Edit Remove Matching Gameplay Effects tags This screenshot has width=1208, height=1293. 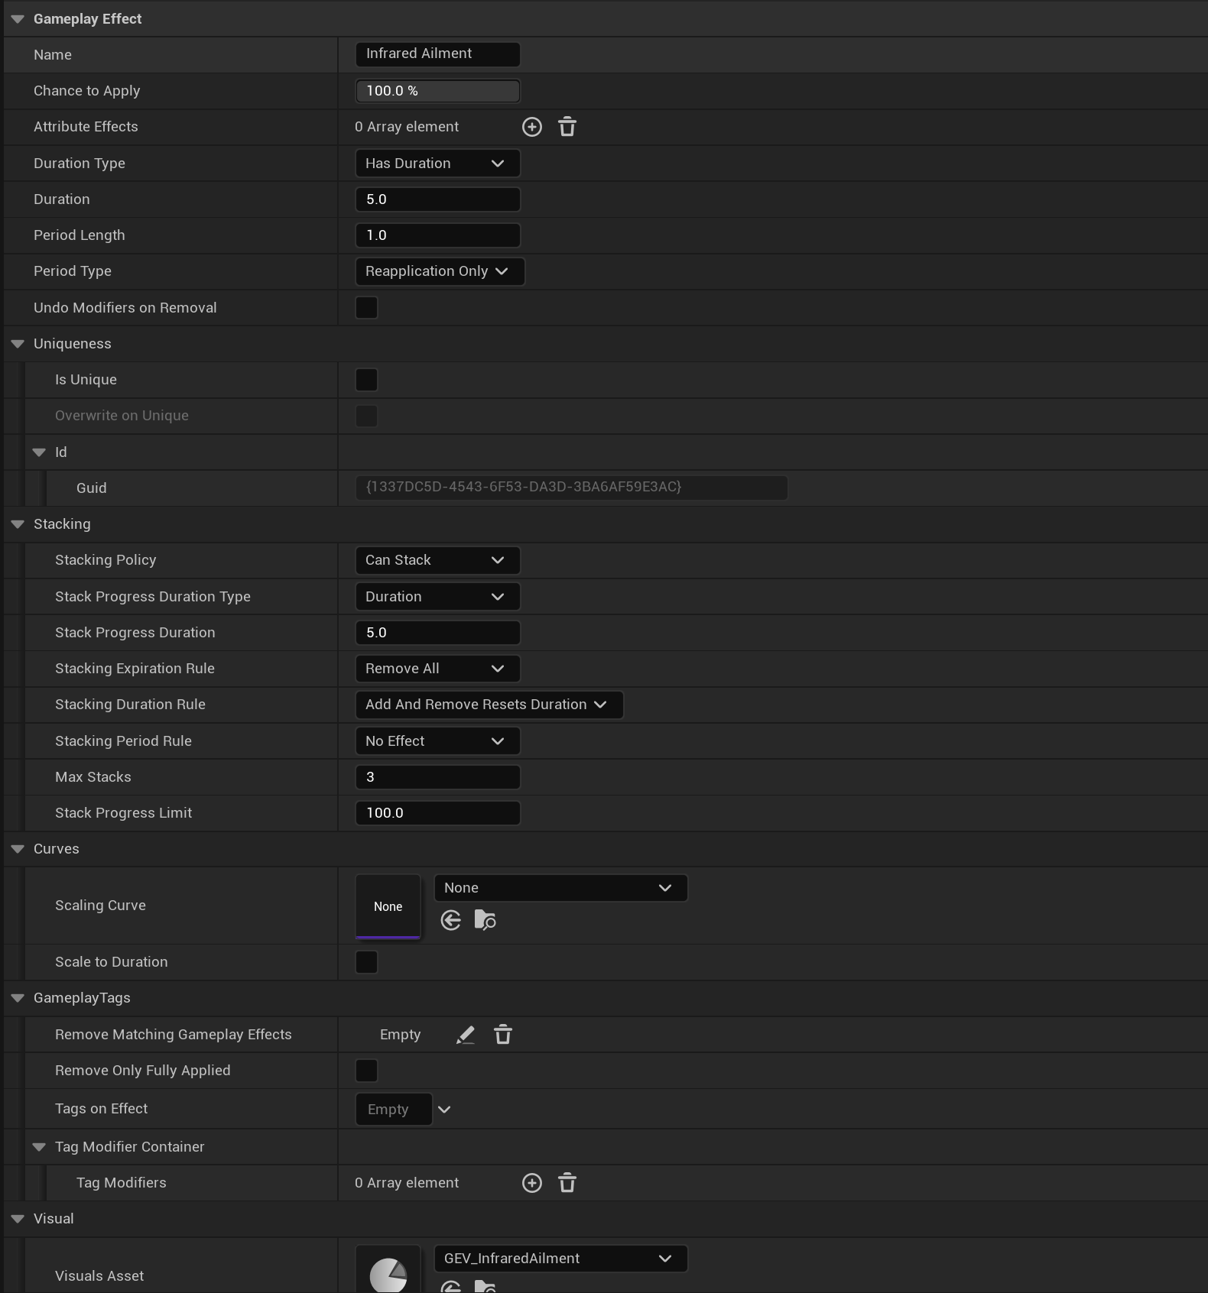tap(466, 1035)
